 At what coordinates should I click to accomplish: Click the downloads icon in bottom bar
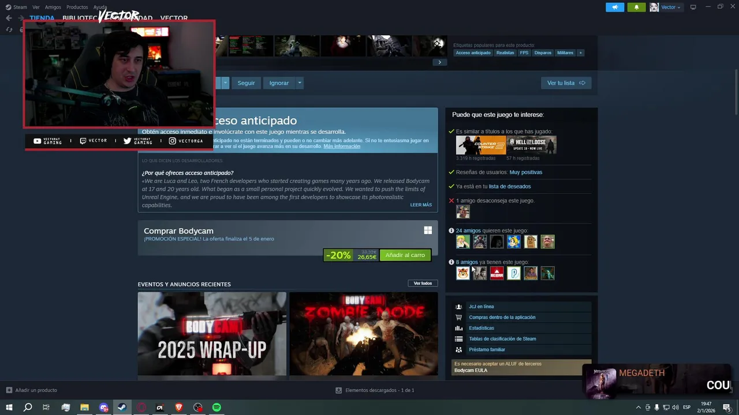(339, 390)
